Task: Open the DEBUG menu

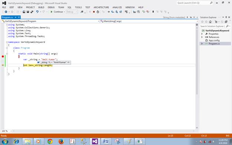Action: click(51, 7)
